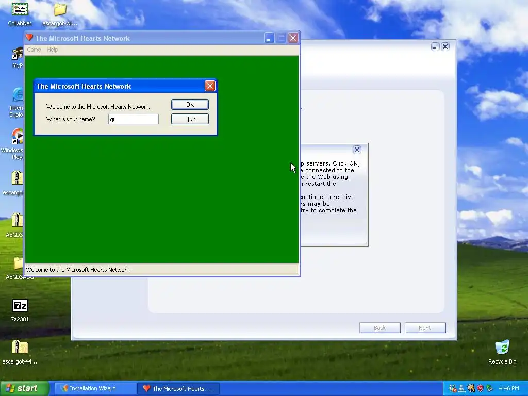The image size is (528, 396).
Task: Close the Hearts name dialog
Action: (210, 86)
